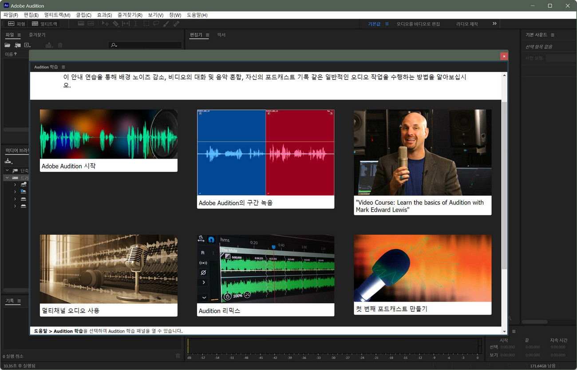Screen dimensions: 577x370
Task: Click the learn panel scroll-down arrow
Action: (x=504, y=331)
